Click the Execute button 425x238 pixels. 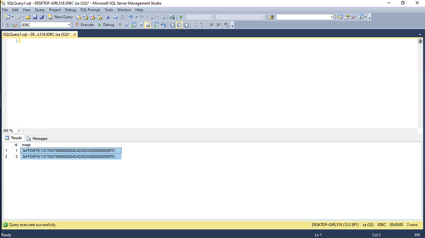(x=85, y=25)
